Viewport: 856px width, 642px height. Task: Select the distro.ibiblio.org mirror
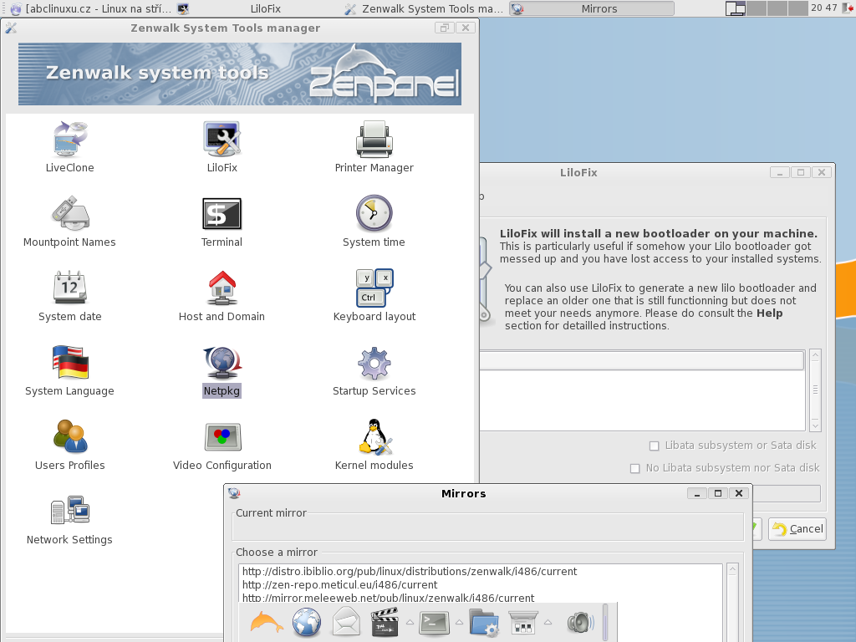click(x=410, y=572)
